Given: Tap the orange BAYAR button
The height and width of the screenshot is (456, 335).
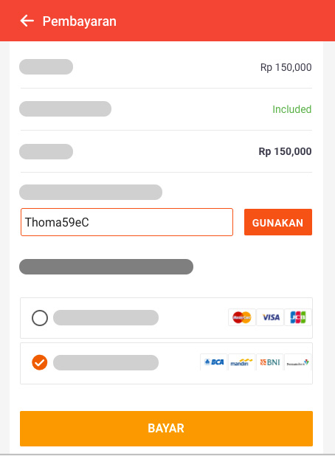Looking at the screenshot, I should click(x=166, y=429).
